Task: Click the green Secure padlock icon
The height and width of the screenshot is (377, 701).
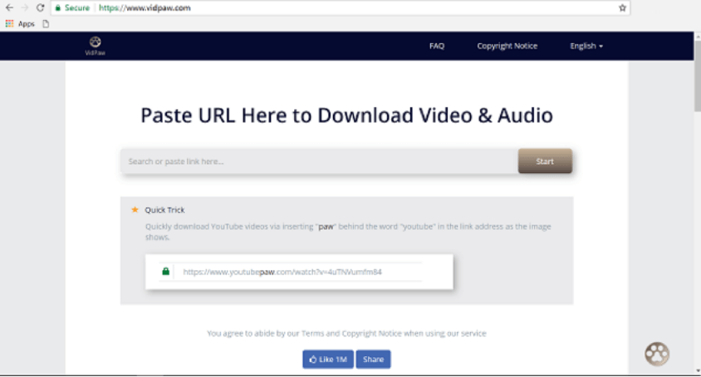Action: (x=57, y=8)
